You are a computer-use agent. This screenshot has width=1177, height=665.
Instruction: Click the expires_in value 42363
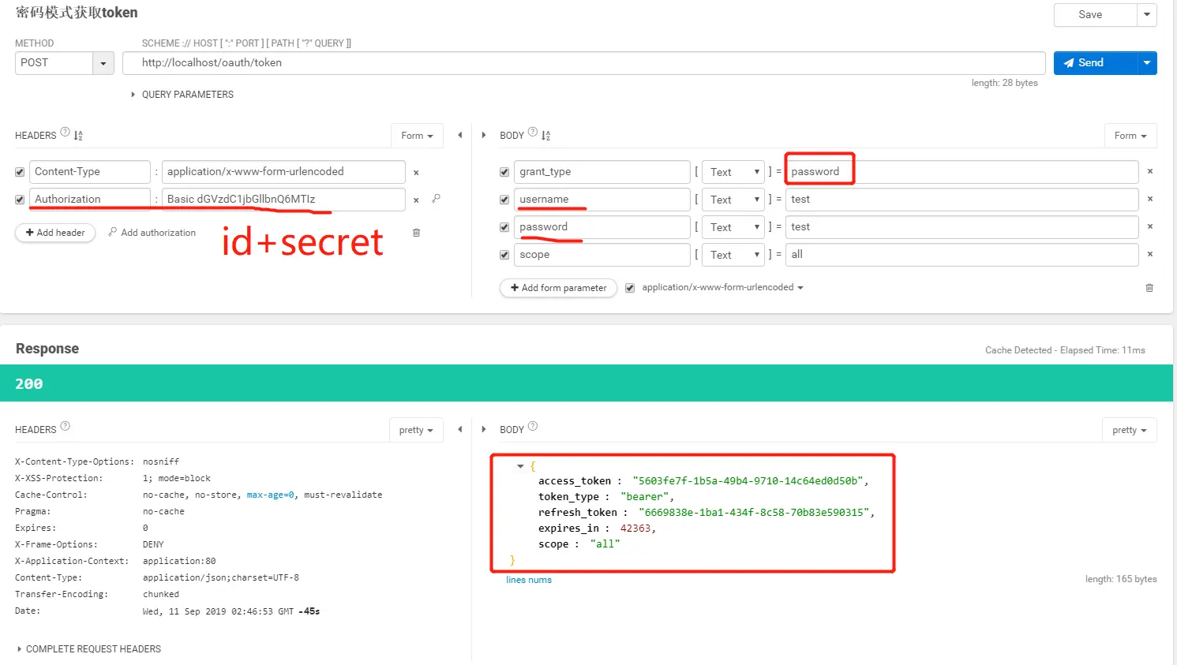[x=635, y=529]
